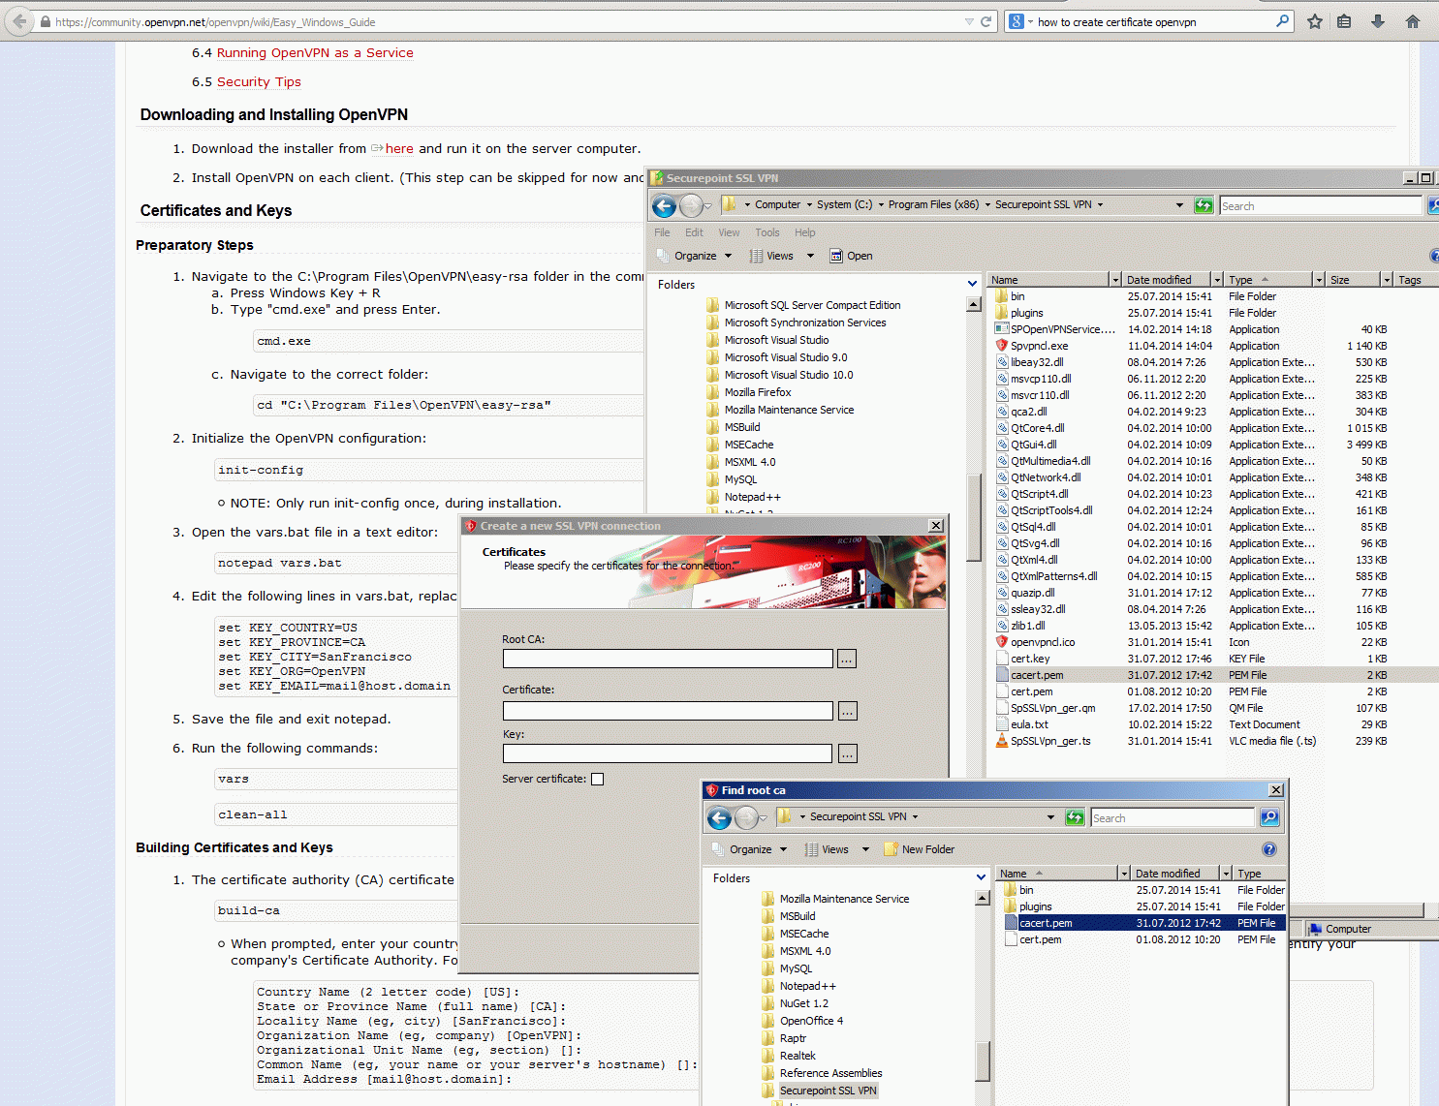Expand the Find root ca address dropdown
This screenshot has height=1106, width=1439.
(1050, 817)
